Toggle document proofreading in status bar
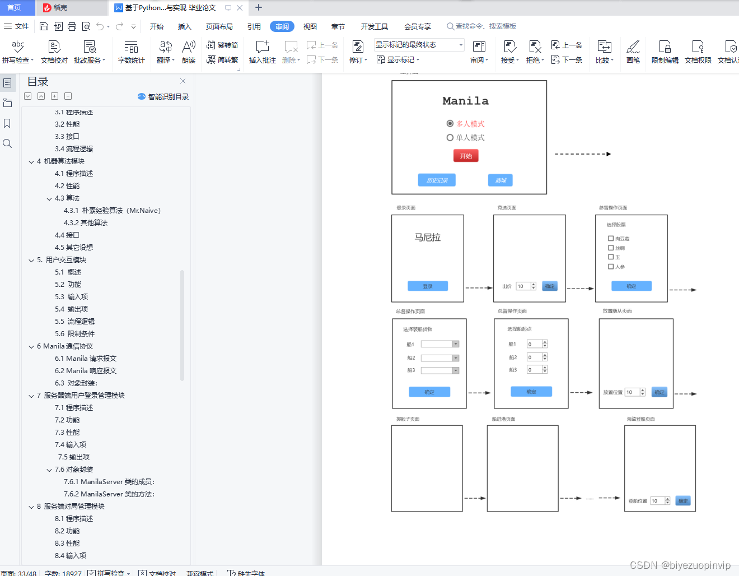Image resolution: width=739 pixels, height=576 pixels. pyautogui.click(x=157, y=573)
